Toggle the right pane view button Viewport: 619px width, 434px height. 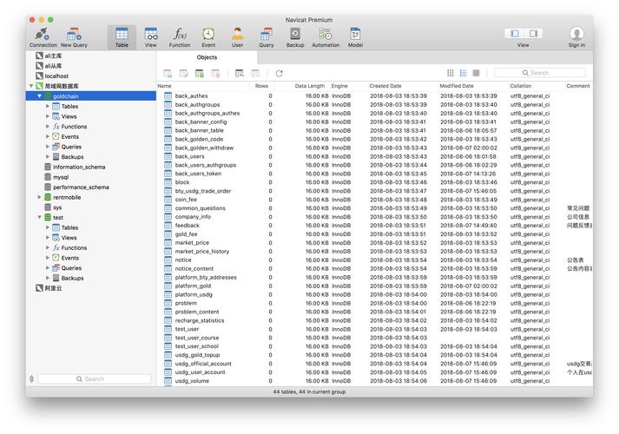pos(533,34)
